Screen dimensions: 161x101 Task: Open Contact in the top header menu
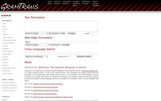pos(95,4)
